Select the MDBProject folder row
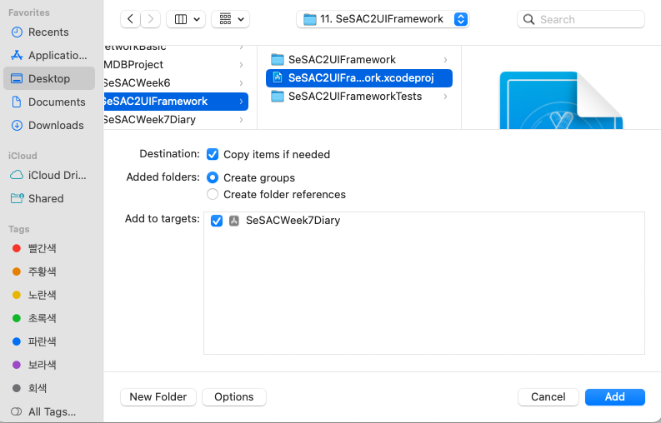The image size is (661, 423). tap(176, 65)
